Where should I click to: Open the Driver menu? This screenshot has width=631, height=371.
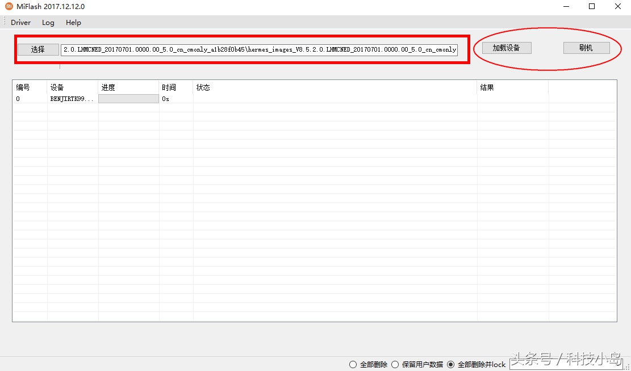[x=20, y=23]
